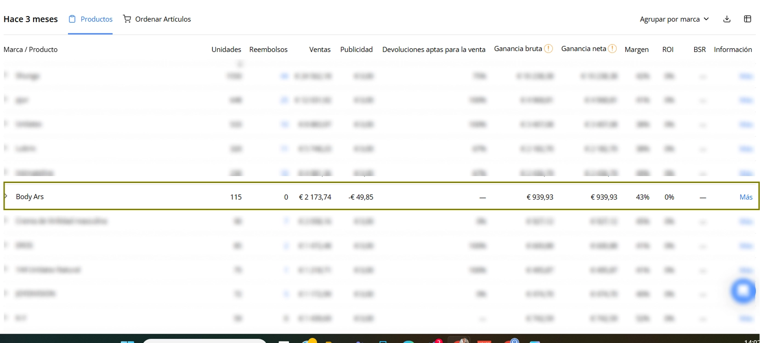Screen dimensions: 760x343
Task: Click the Ganancia neta info warning icon
Action: click(x=613, y=49)
